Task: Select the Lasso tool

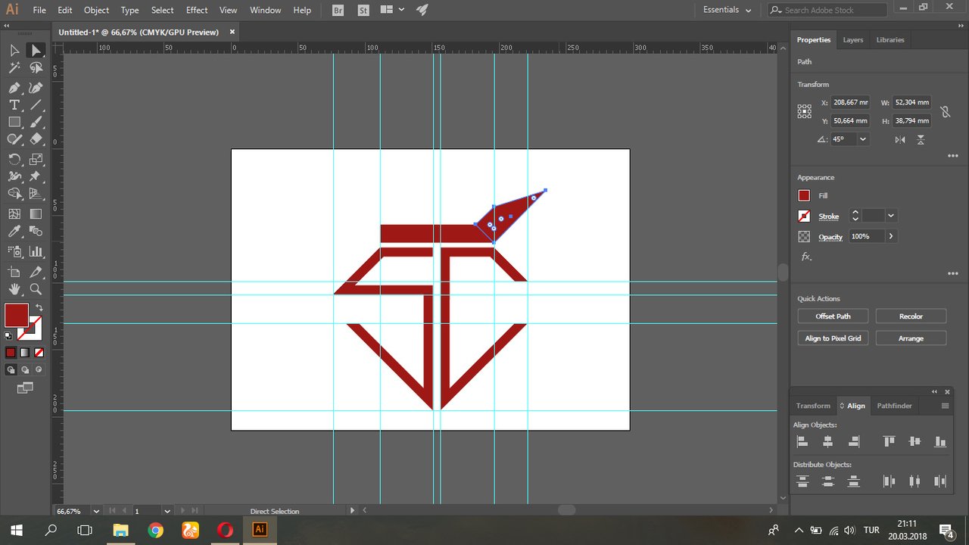Action: coord(36,68)
